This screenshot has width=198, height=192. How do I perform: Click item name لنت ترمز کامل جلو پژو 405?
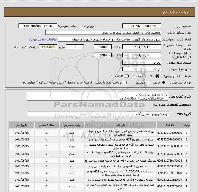120,187
